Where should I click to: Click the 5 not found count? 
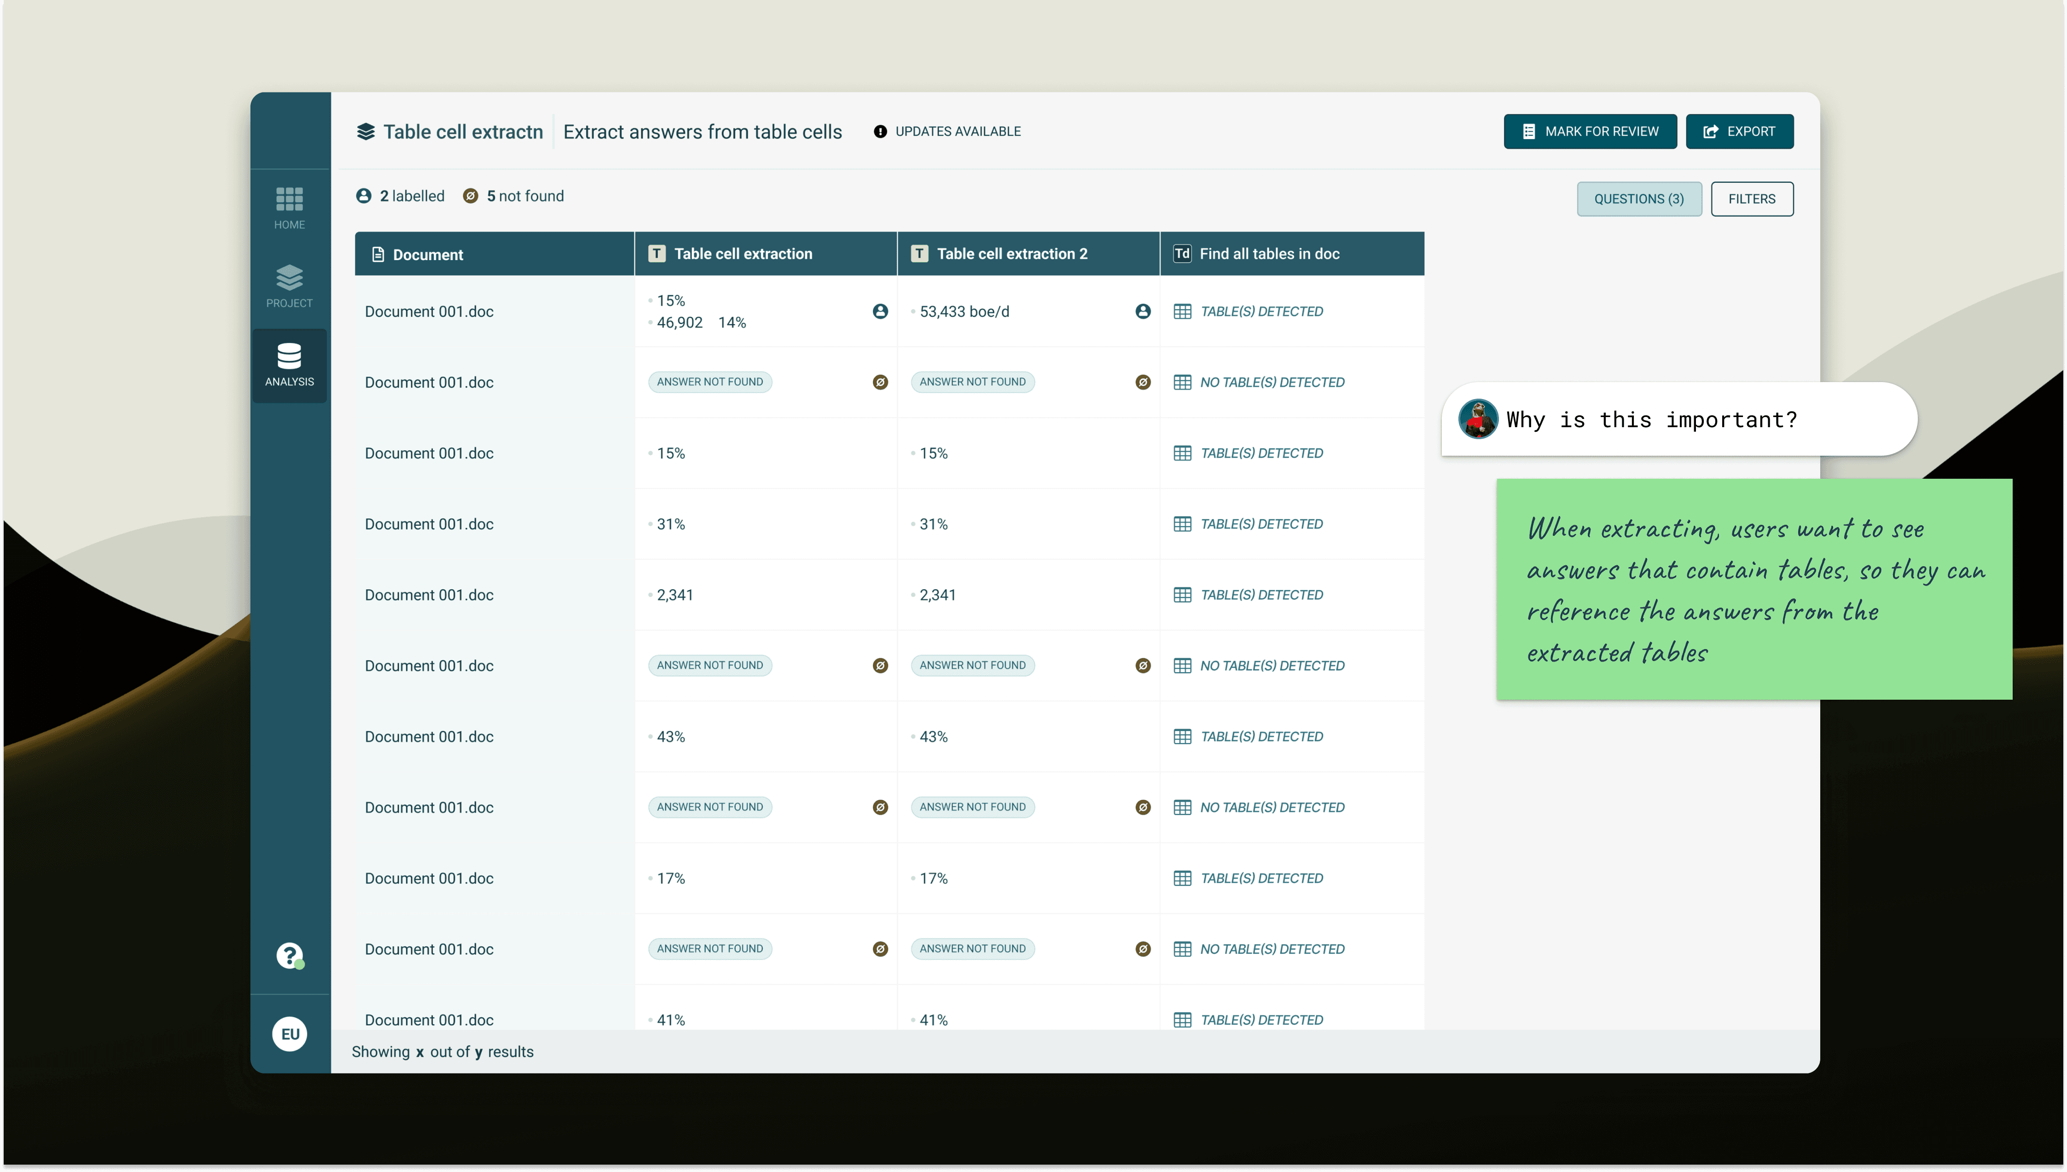click(x=525, y=196)
